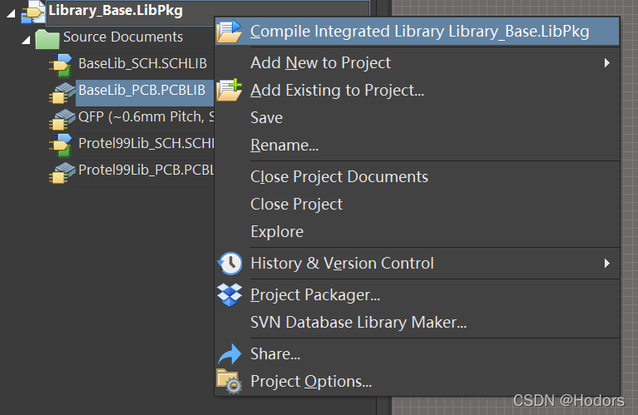Click the BaseLib_SCH.SCHLIB schematic library icon
The image size is (638, 415).
point(61,65)
